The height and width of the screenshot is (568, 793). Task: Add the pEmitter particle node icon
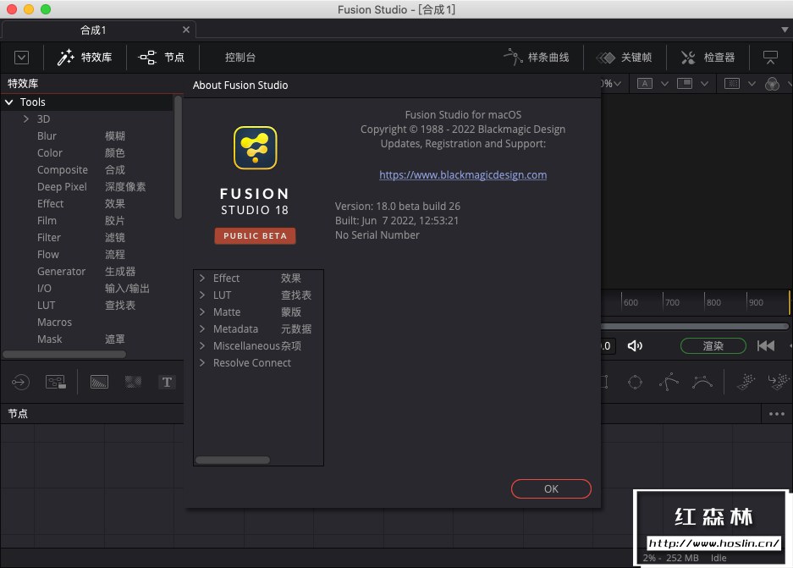pyautogui.click(x=746, y=382)
